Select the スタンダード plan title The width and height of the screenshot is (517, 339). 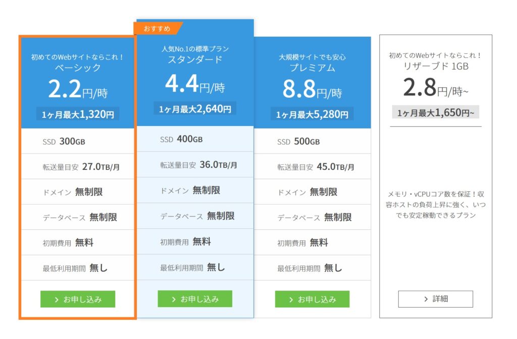click(x=195, y=59)
